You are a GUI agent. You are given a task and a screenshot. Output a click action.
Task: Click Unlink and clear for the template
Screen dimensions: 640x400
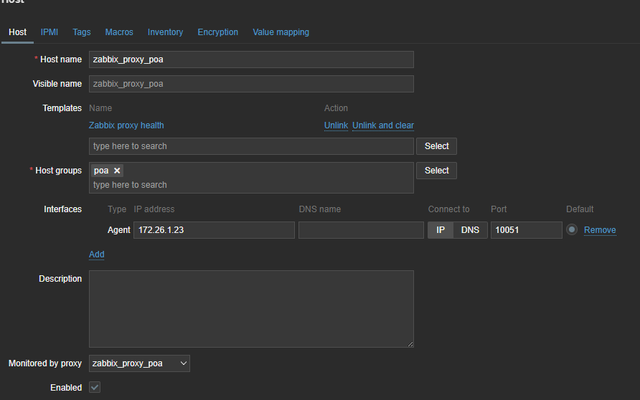383,125
